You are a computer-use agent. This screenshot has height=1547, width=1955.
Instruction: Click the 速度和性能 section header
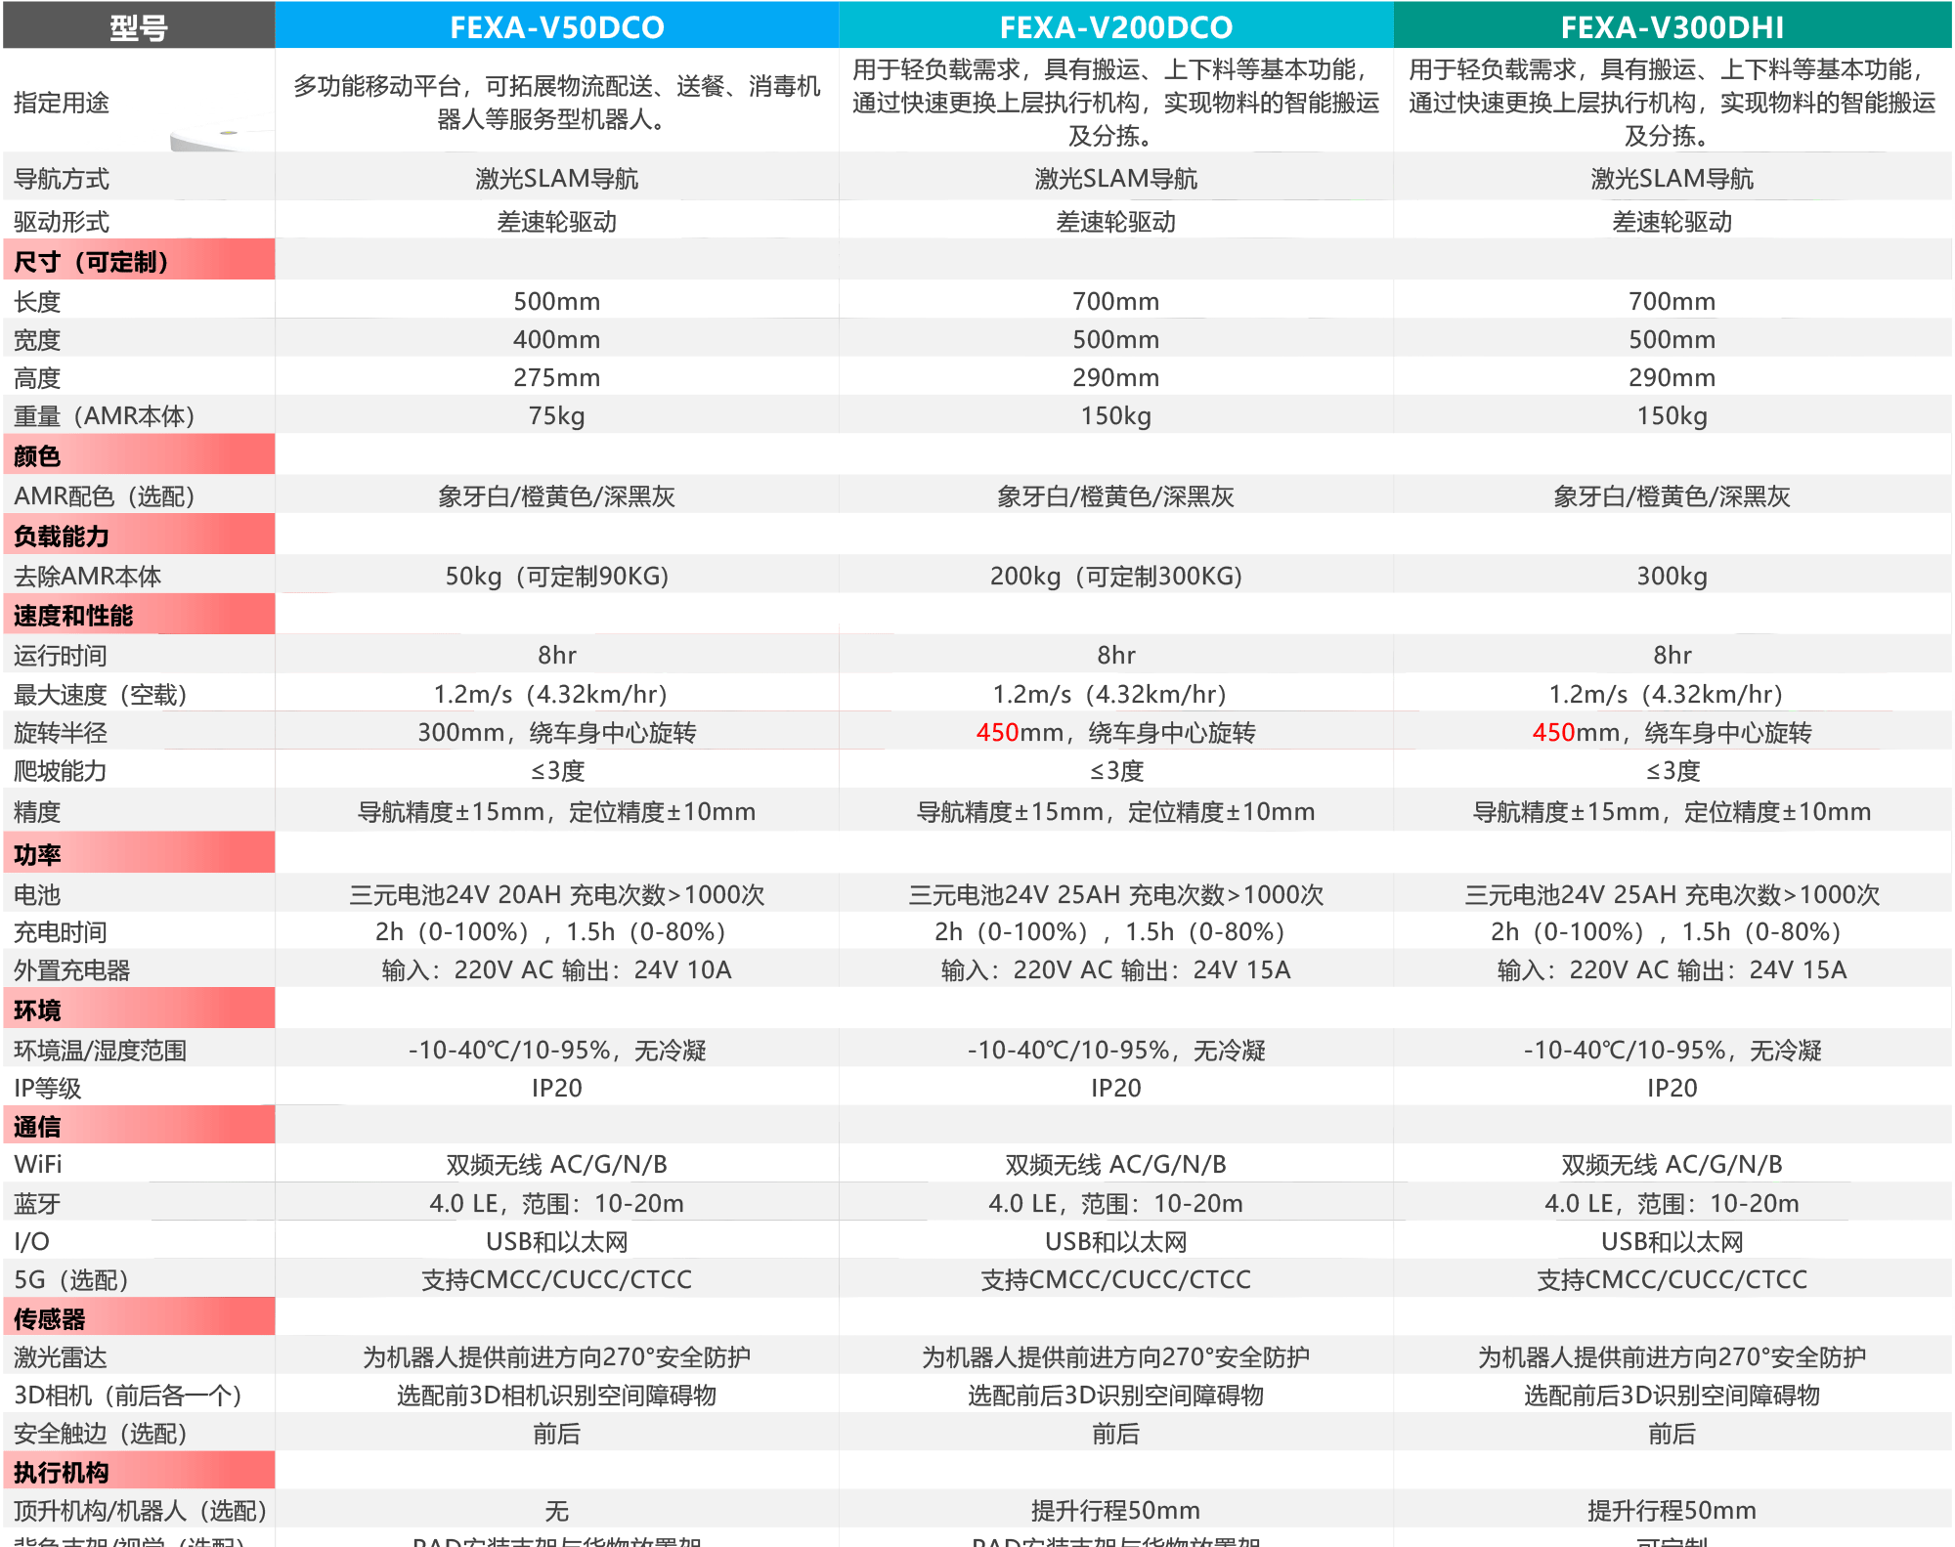click(x=73, y=615)
